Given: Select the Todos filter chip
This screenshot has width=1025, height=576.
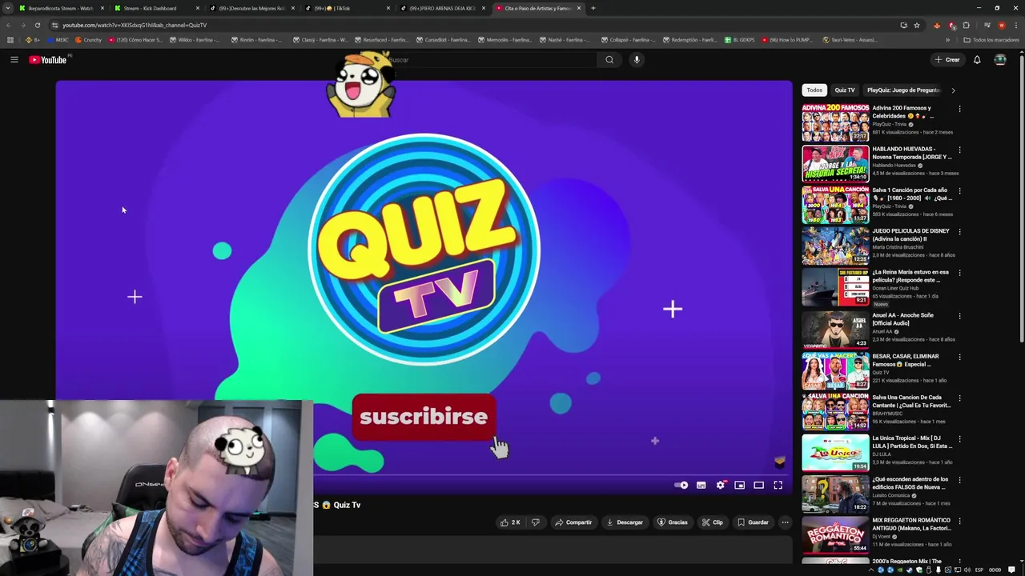Looking at the screenshot, I should tap(814, 90).
